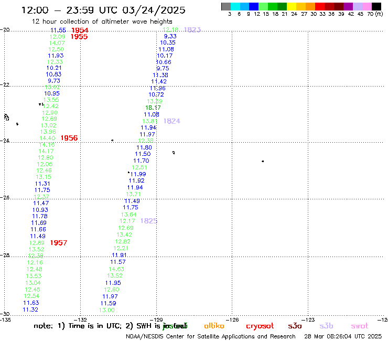Click the wave height value 14.63
Viewport: 388px width, 341px height.
click(x=116, y=269)
